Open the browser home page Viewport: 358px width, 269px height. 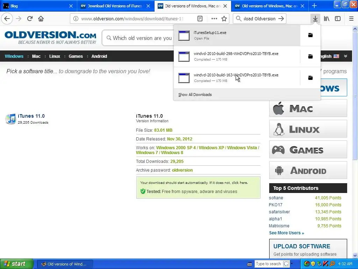[41, 19]
